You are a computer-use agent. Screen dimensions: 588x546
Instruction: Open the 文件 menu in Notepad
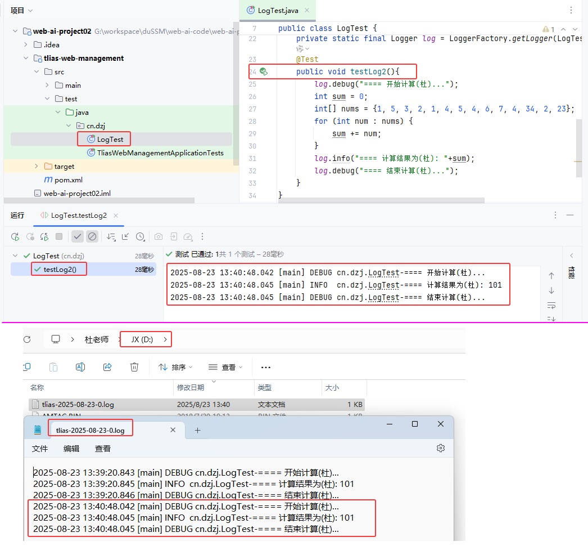click(x=40, y=449)
